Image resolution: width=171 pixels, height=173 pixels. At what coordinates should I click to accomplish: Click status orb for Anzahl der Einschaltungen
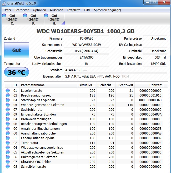tap(8, 128)
